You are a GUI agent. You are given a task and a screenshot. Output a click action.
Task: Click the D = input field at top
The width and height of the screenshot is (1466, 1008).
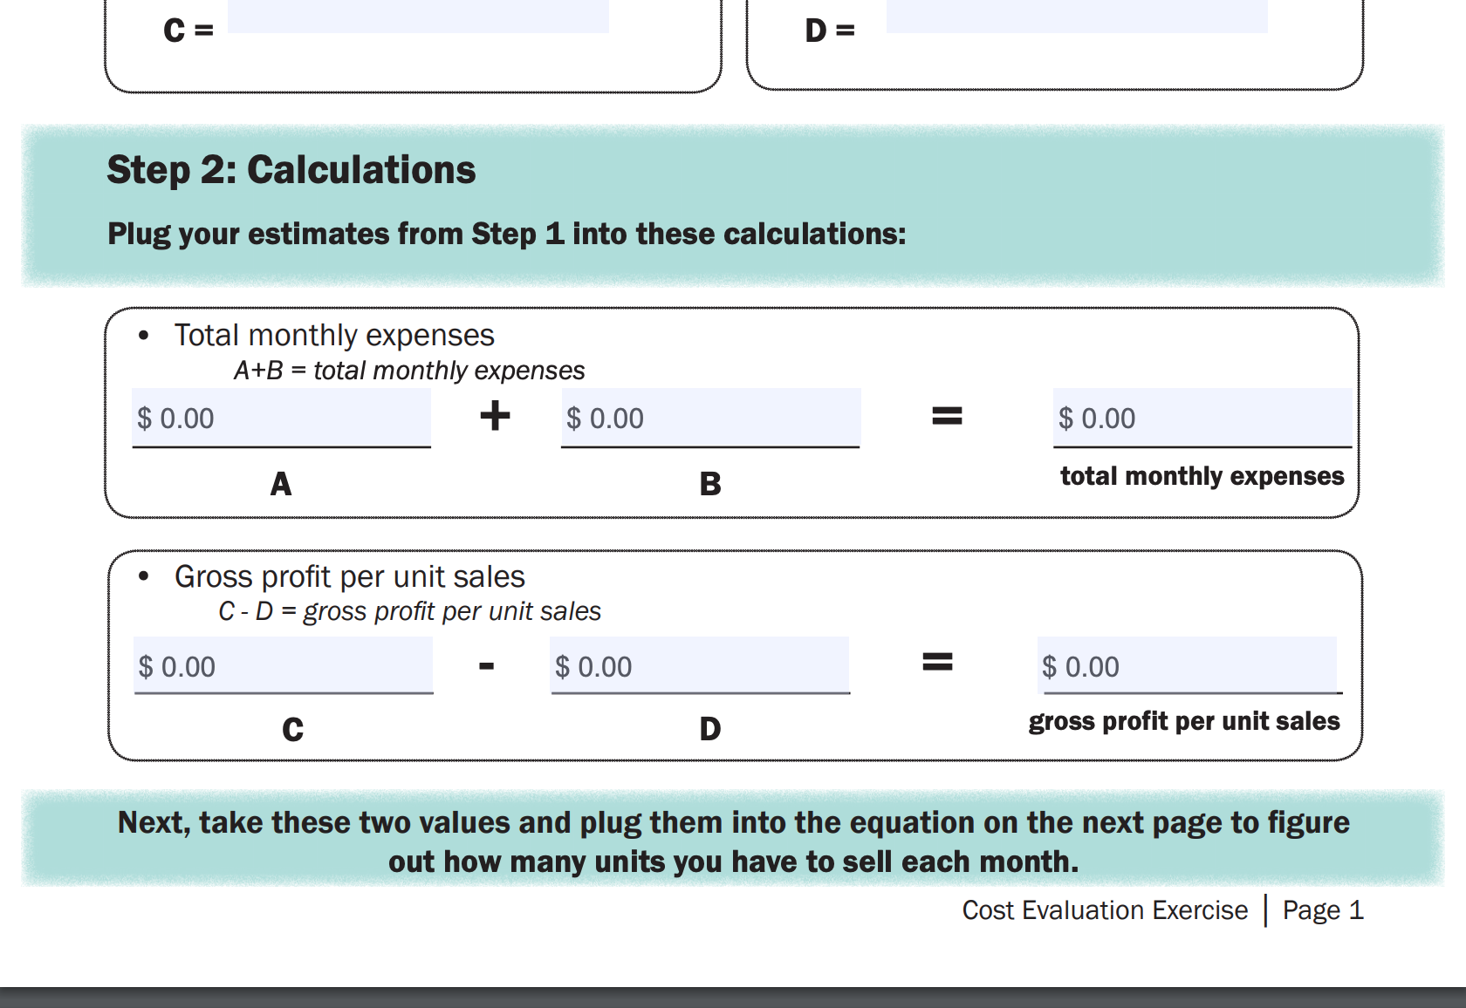(1076, 17)
